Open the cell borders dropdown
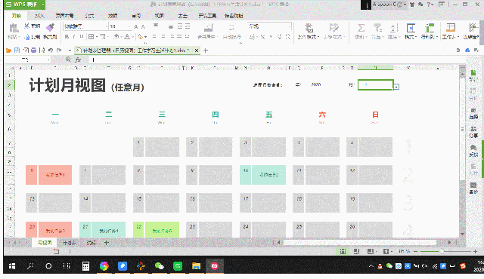Screen dimensions: 484x279 (97, 37)
